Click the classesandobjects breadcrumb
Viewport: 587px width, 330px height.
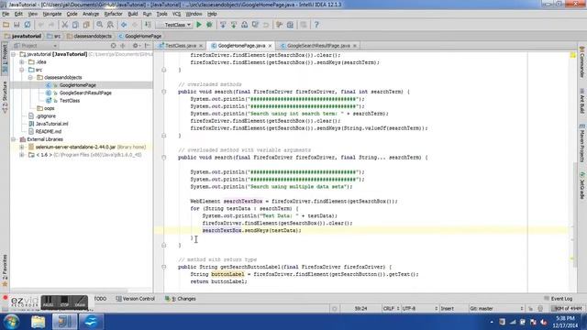tap(90, 37)
